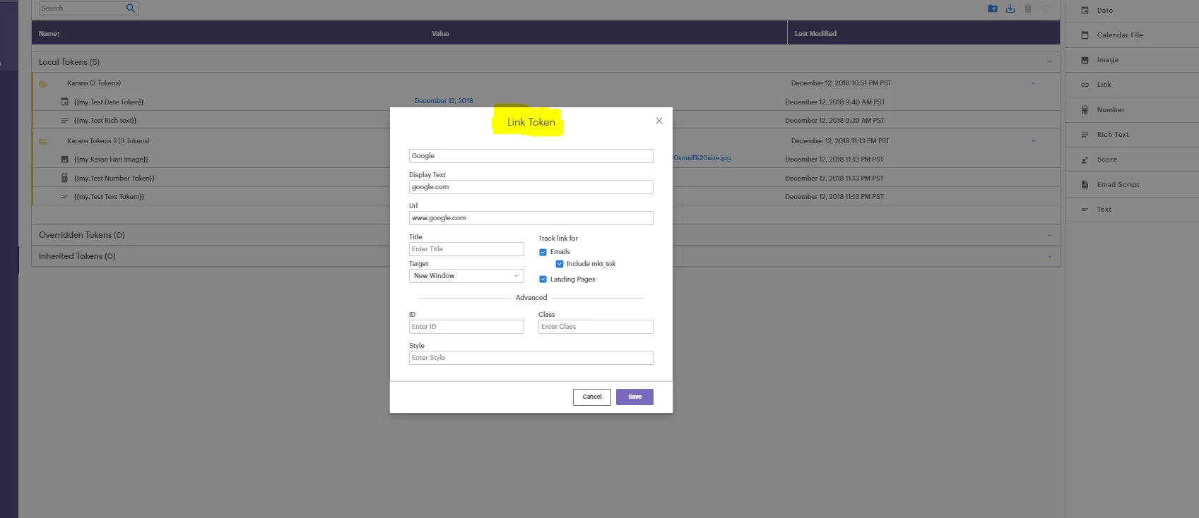Uncheck the Emails tracking checkbox
Image resolution: width=1199 pixels, height=518 pixels.
(x=543, y=252)
